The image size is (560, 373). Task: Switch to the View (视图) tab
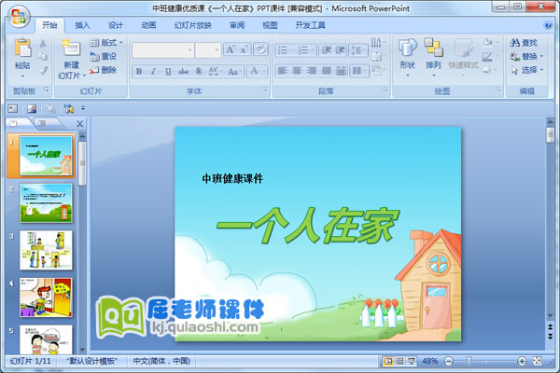pyautogui.click(x=270, y=25)
